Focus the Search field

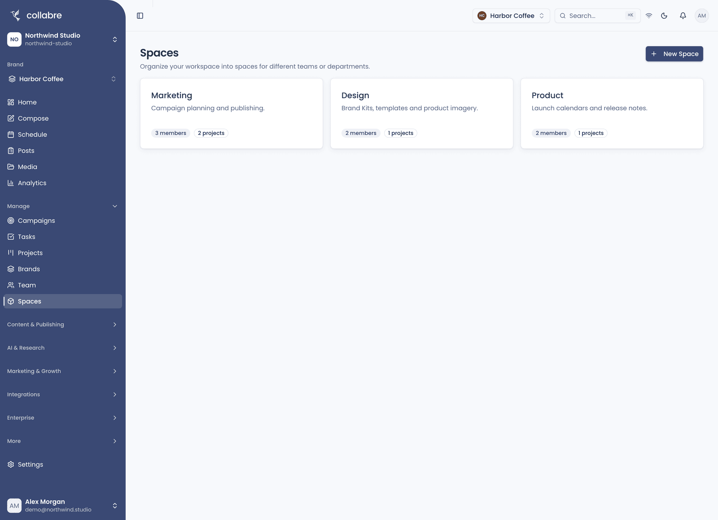pos(598,16)
